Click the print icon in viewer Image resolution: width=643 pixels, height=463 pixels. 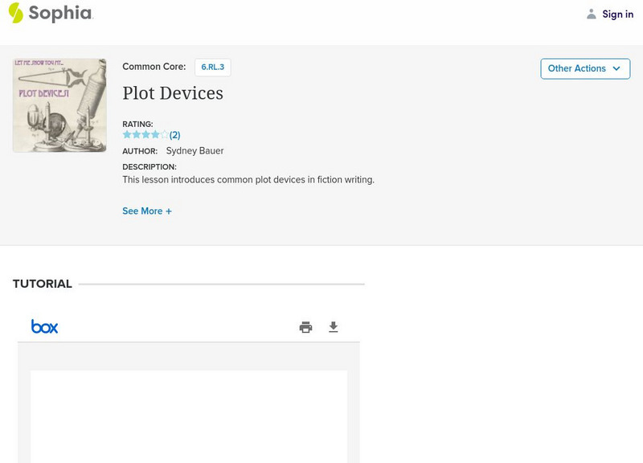[305, 327]
